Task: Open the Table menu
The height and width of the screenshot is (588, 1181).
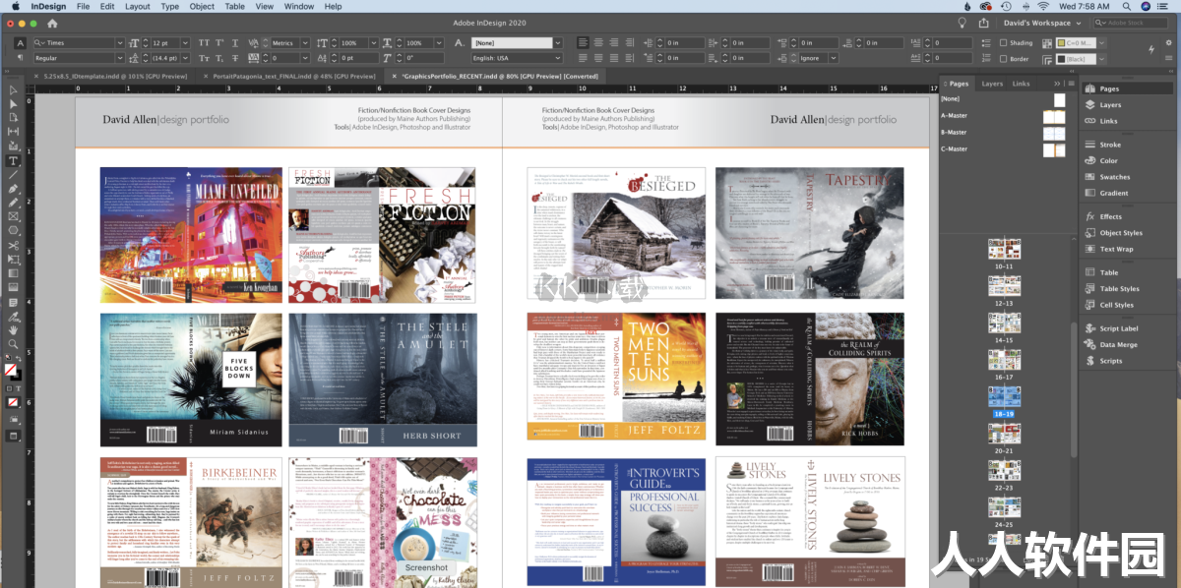Action: (235, 6)
